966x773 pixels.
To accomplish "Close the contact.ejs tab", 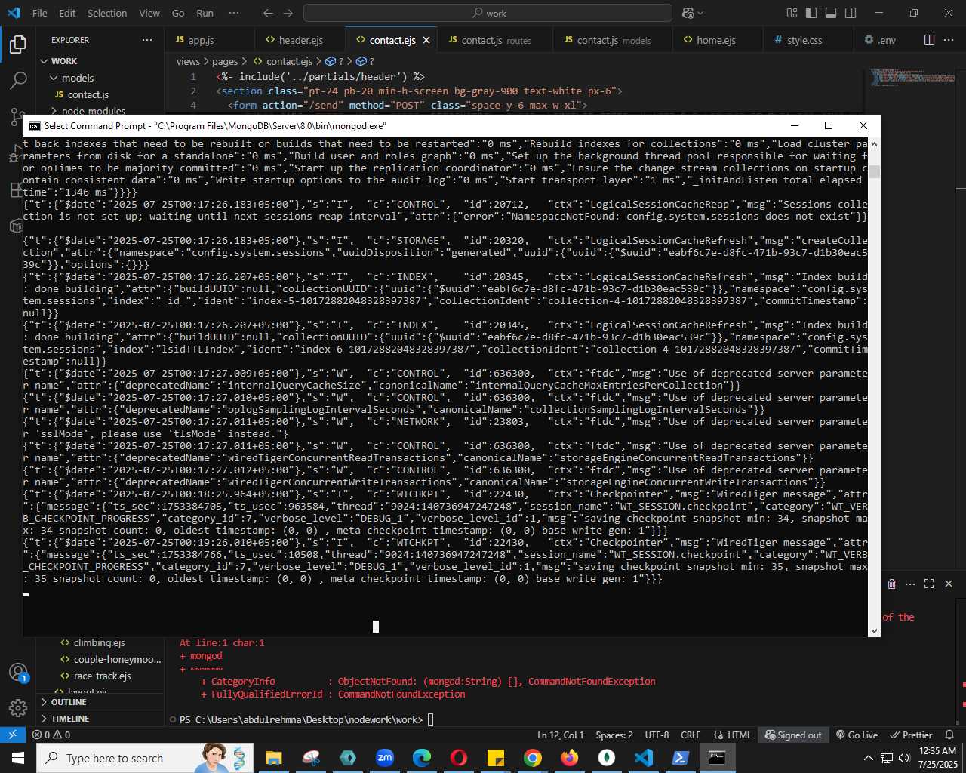I will tap(426, 40).
